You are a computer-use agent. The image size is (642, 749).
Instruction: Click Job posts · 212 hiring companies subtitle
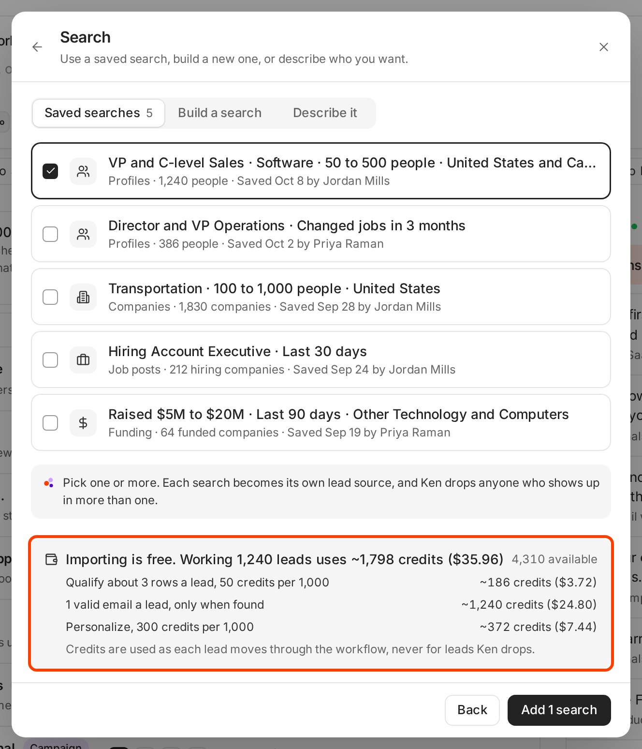[x=282, y=370]
